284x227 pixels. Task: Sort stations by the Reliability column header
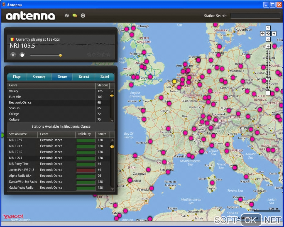(x=84, y=134)
